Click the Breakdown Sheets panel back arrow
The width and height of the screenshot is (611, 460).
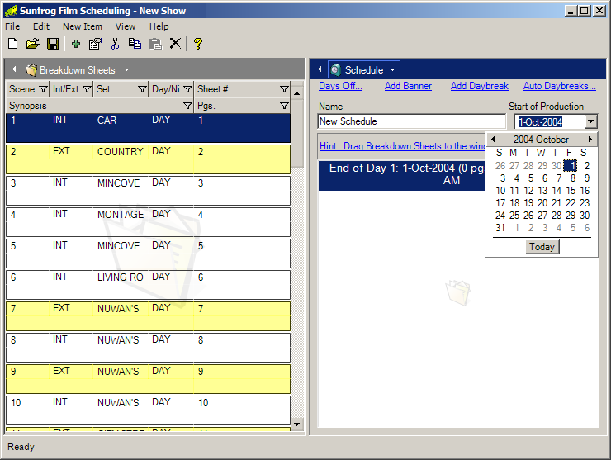pos(14,69)
